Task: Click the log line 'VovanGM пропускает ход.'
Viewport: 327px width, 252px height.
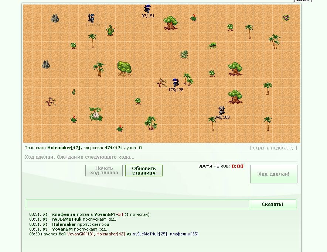Action: 68,229
